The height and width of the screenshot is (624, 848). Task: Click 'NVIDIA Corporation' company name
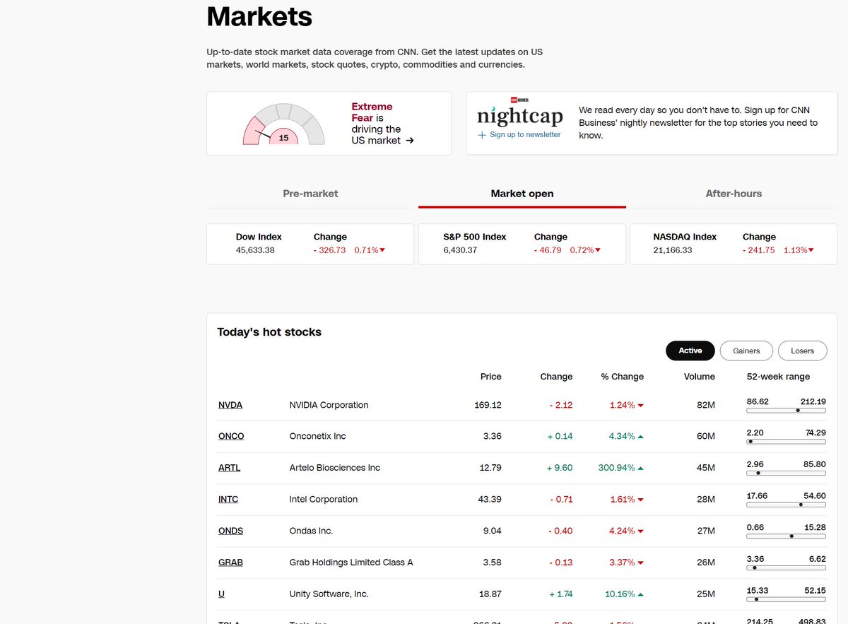pos(329,405)
